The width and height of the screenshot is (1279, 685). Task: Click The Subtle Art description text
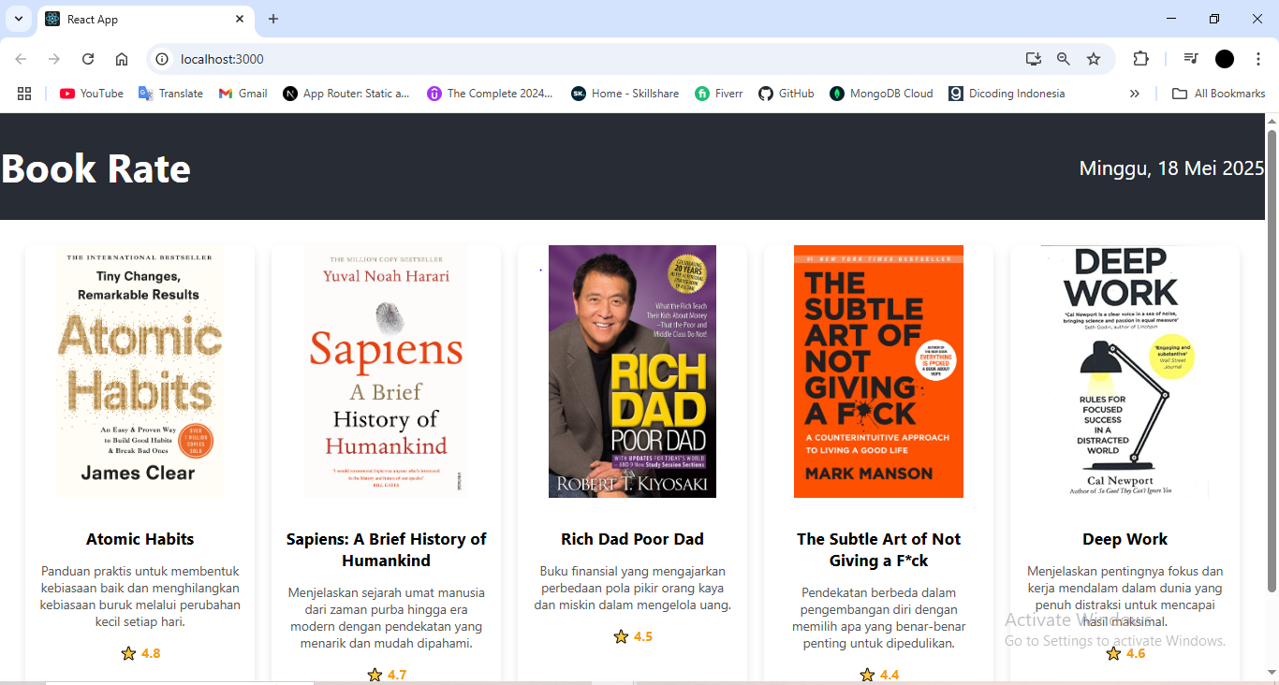coord(878,618)
